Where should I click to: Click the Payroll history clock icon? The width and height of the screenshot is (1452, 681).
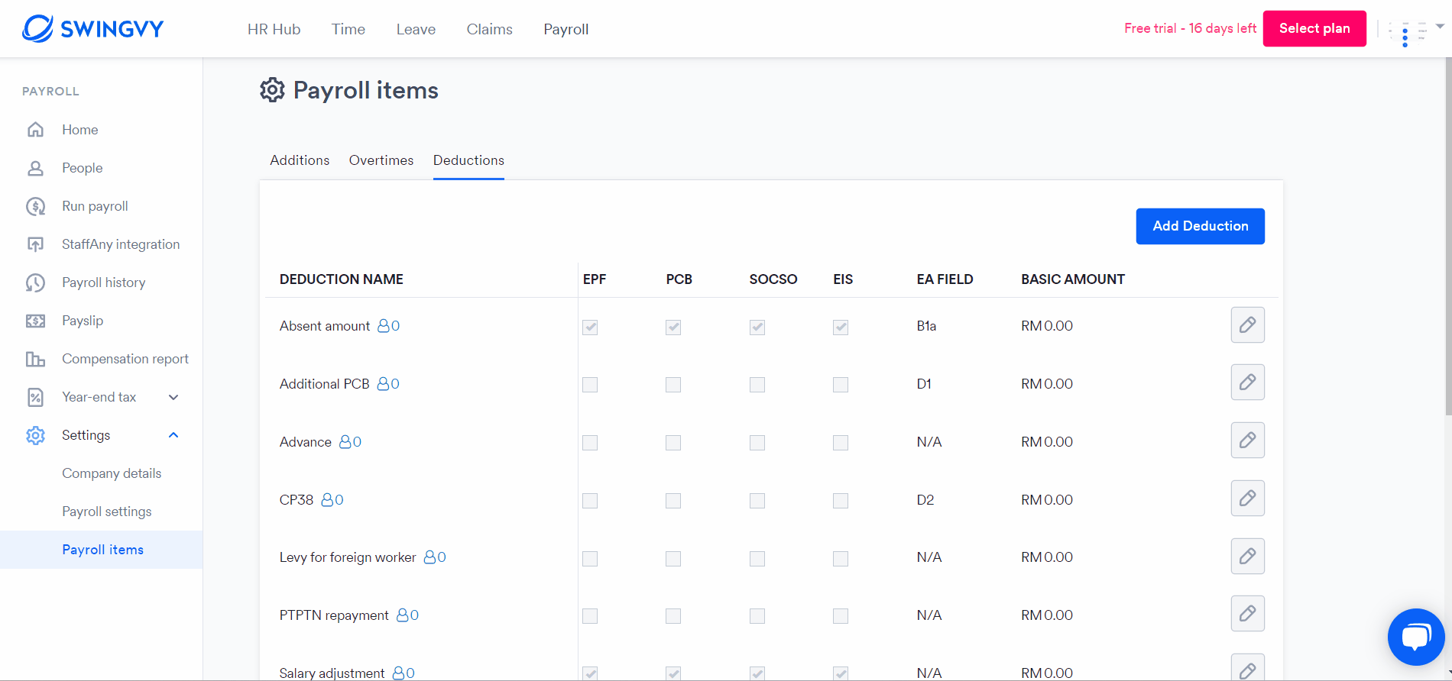(35, 282)
